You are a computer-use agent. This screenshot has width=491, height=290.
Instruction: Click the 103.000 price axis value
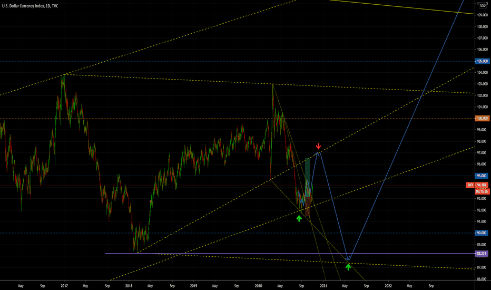click(482, 84)
